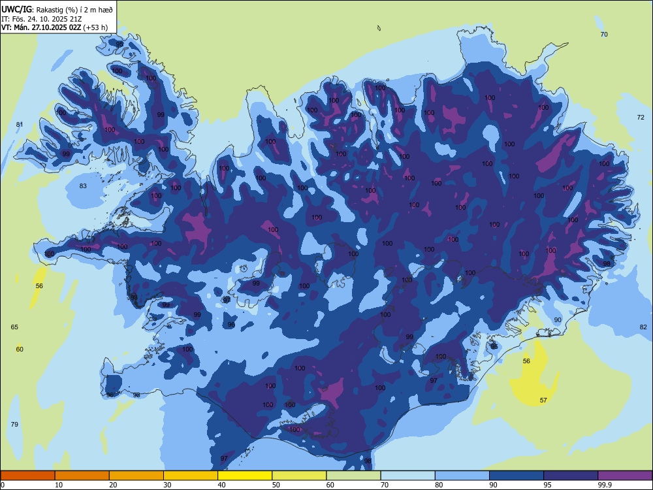The height and width of the screenshot is (490, 653).
Task: Select the dark blue 90–95 legend swatch
Action: pos(517,476)
